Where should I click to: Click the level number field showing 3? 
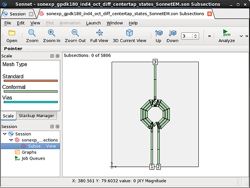click(187, 36)
